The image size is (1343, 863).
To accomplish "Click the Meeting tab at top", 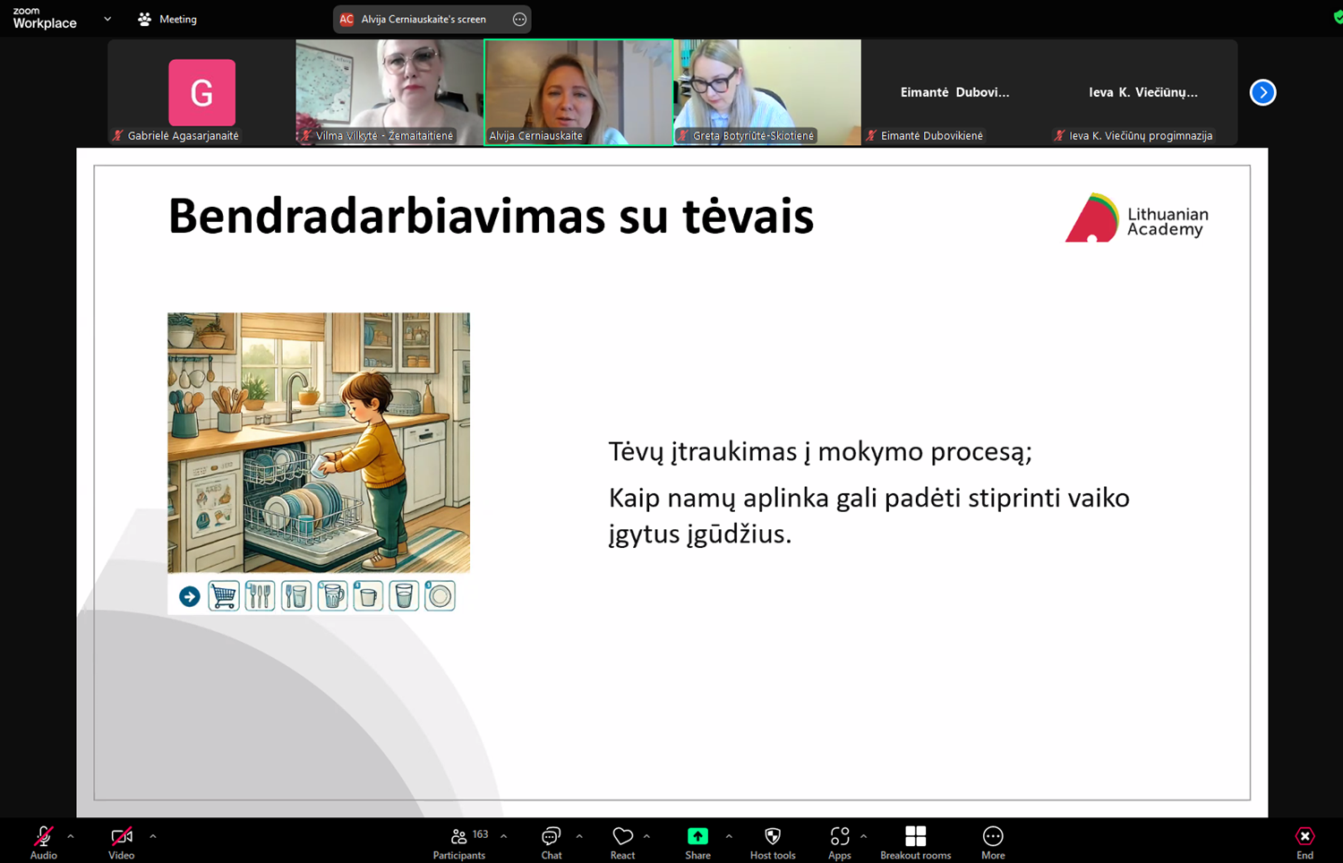I will coord(167,19).
